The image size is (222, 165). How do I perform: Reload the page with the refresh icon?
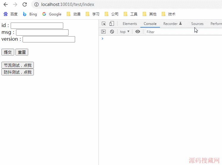point(25,4)
